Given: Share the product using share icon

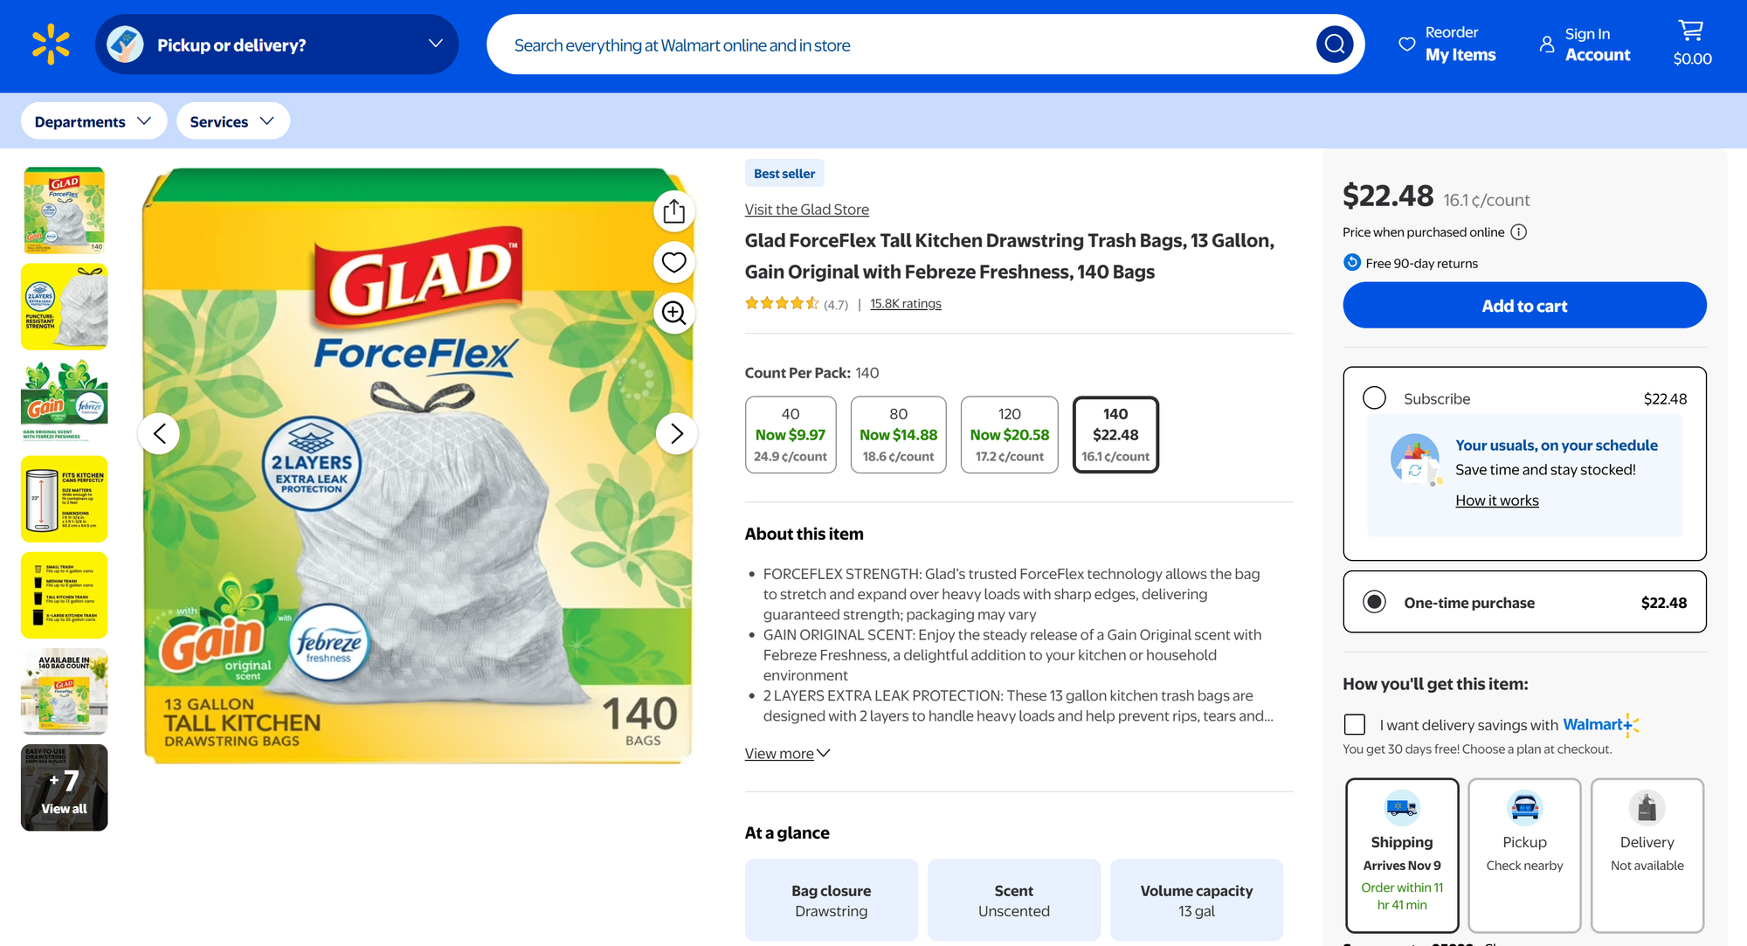Looking at the screenshot, I should point(673,211).
